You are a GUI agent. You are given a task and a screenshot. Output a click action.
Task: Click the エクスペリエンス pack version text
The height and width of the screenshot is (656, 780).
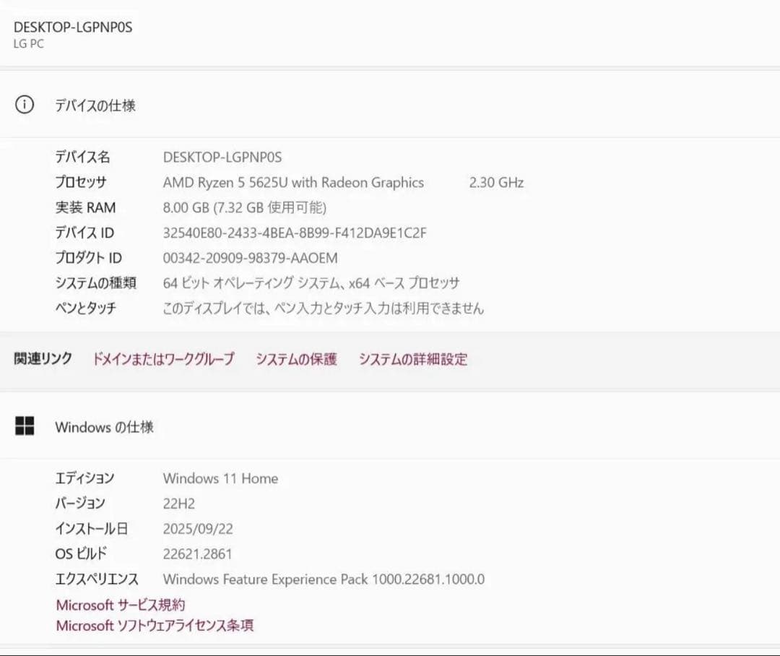pyautogui.click(x=325, y=579)
